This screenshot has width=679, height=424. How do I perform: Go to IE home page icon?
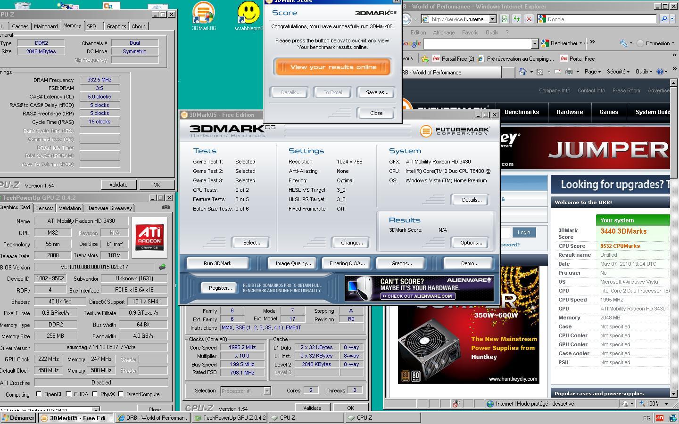click(x=522, y=72)
